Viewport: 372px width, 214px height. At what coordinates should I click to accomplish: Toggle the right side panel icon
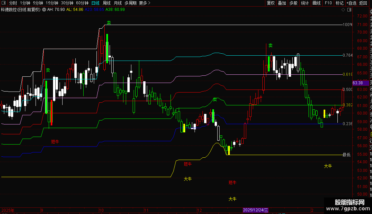pyautogui.click(x=349, y=10)
